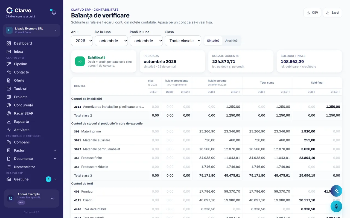The width and height of the screenshot is (350, 218).
Task: Open Livada Exemplu SRL company switcher
Action: point(31,30)
